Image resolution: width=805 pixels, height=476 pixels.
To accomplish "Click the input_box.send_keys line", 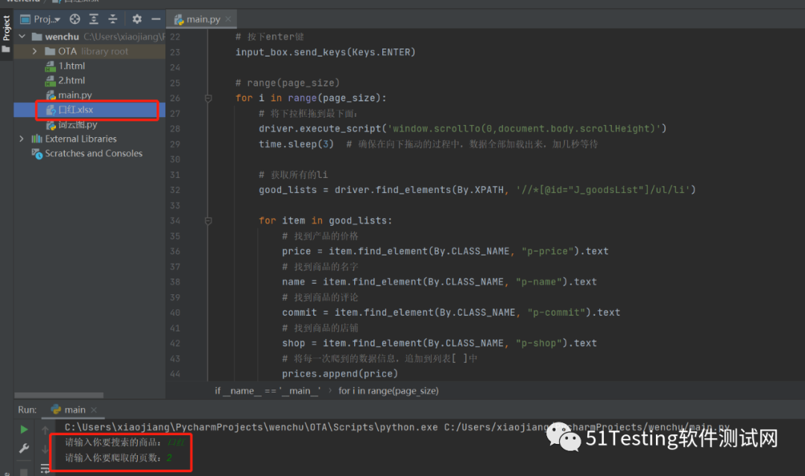I will (x=326, y=52).
